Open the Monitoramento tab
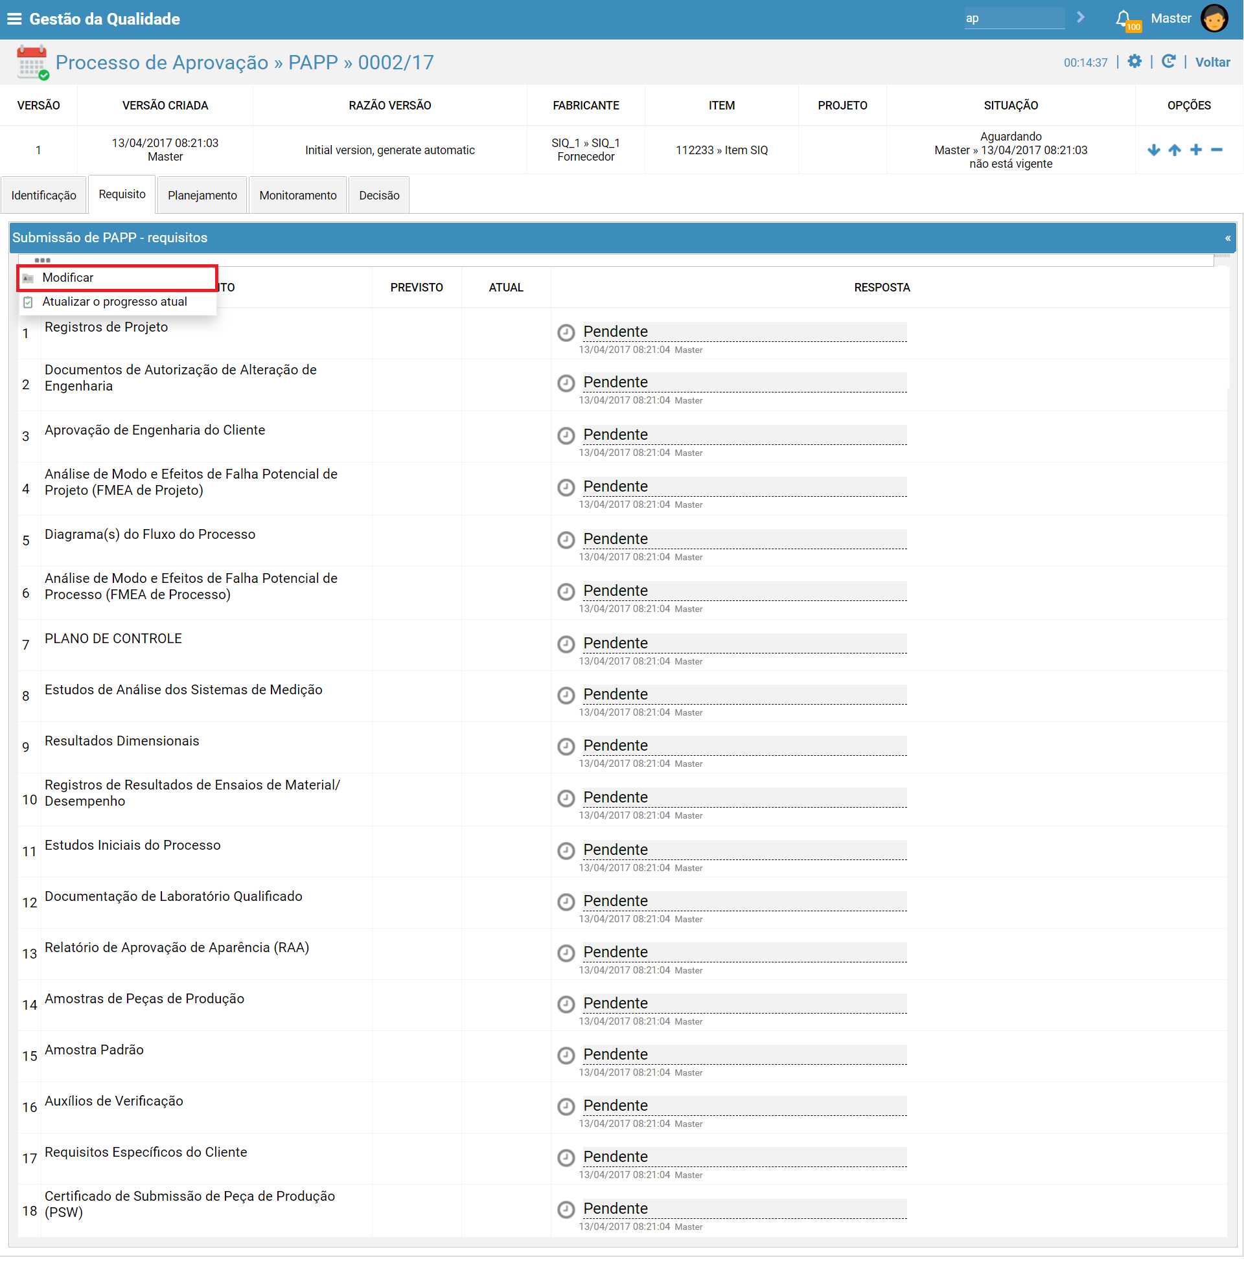Image resolution: width=1244 pixels, height=1261 pixels. pos(298,195)
